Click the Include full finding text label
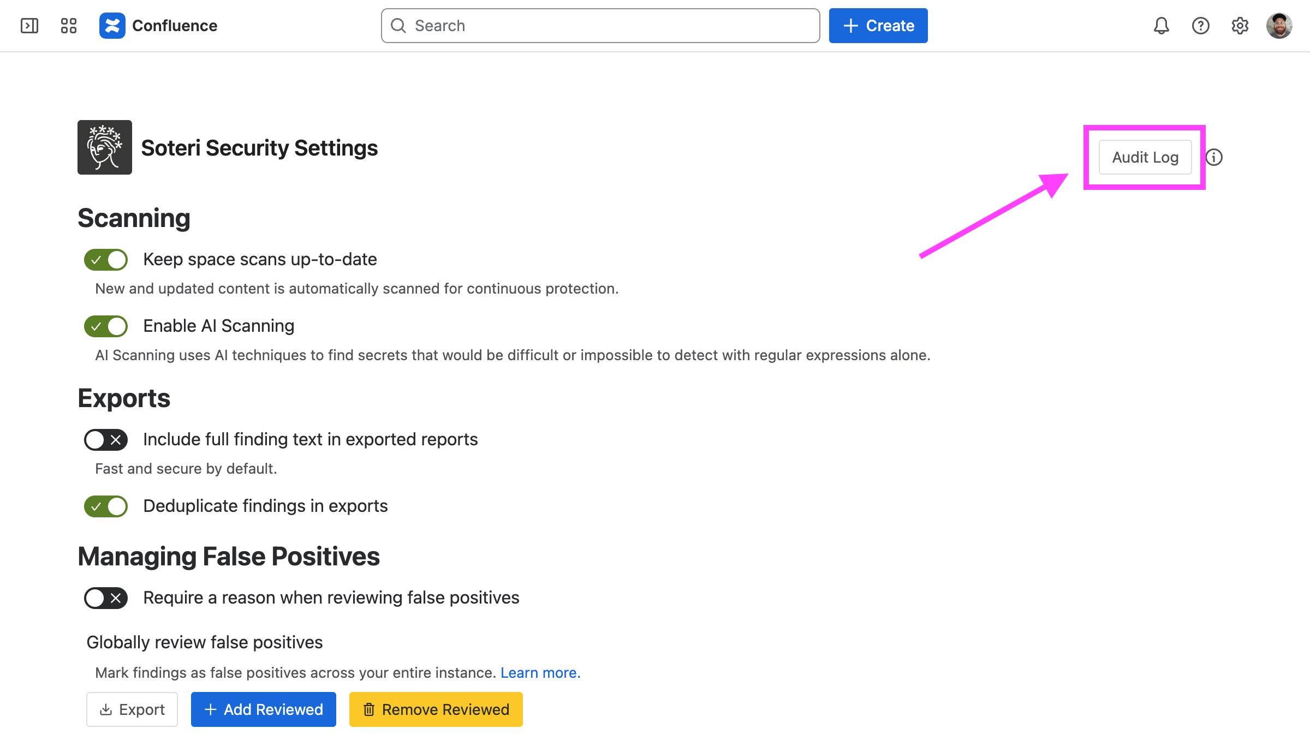 (x=311, y=439)
